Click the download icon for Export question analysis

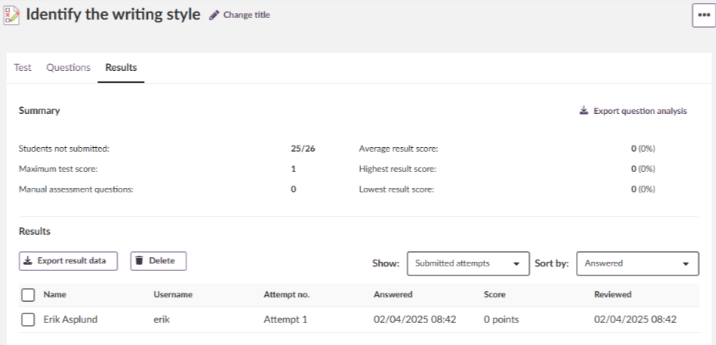click(584, 111)
